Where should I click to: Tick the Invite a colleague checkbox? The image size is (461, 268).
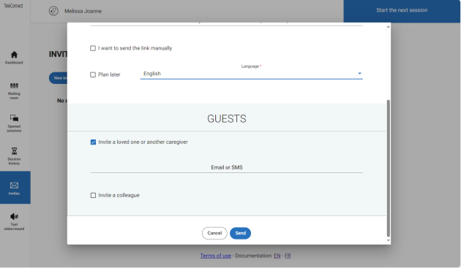[x=93, y=195]
